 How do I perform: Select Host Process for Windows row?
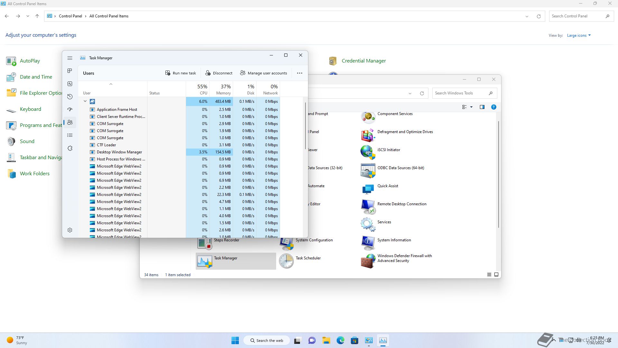click(x=179, y=159)
